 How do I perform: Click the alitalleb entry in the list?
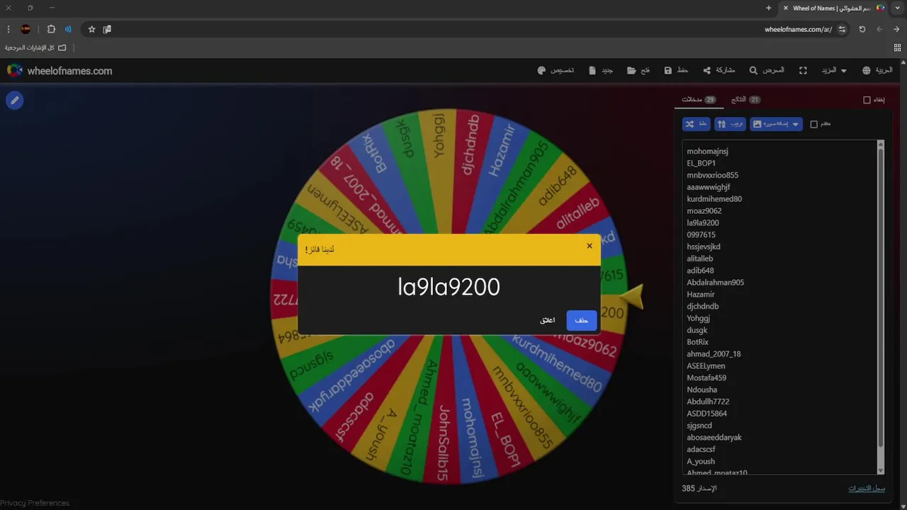click(699, 259)
